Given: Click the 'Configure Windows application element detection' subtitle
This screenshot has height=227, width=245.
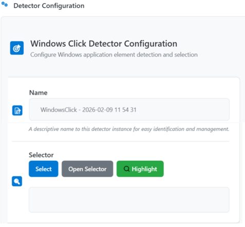Looking at the screenshot, I should (x=114, y=55).
